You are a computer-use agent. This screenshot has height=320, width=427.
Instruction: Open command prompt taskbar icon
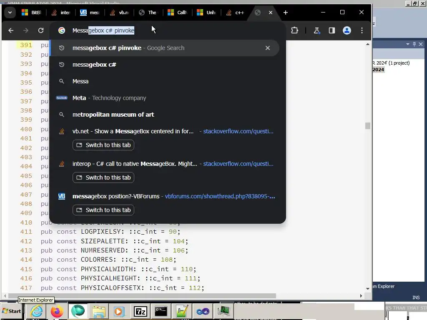coord(161,311)
